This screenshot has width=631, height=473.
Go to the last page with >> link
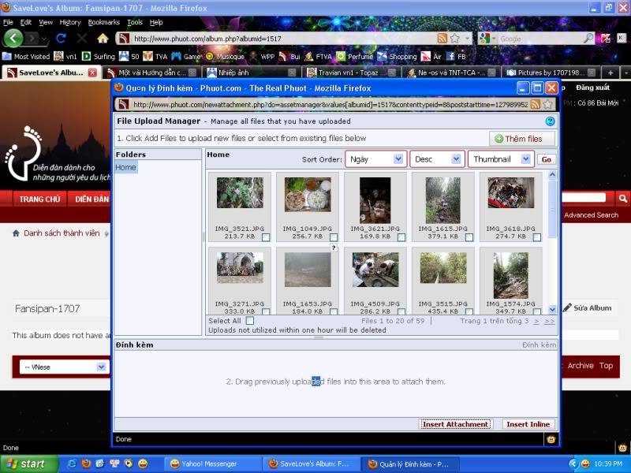pos(549,321)
